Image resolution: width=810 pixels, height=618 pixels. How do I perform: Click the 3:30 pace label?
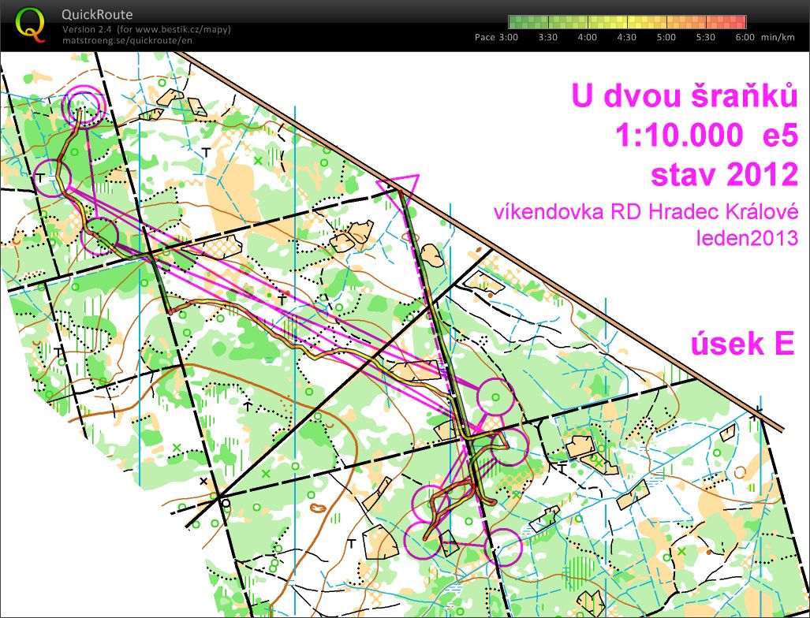tap(547, 37)
